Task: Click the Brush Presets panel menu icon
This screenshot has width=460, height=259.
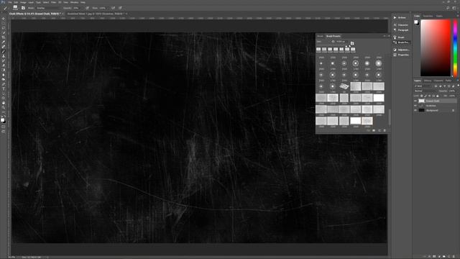Action: tap(389, 36)
